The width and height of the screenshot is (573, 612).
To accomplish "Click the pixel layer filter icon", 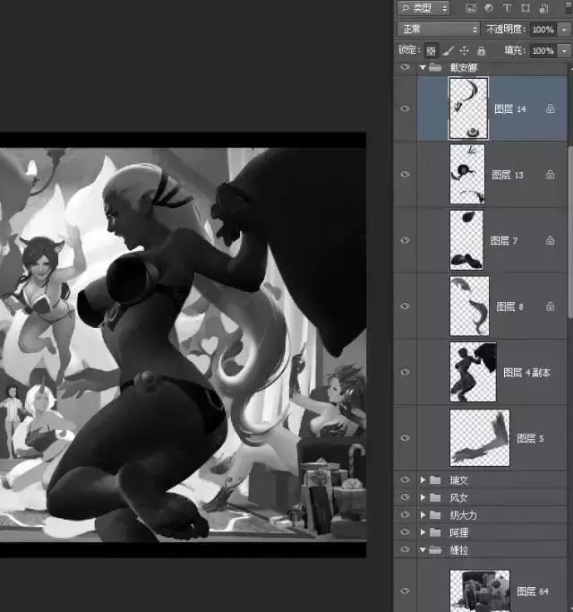I will pos(472,8).
